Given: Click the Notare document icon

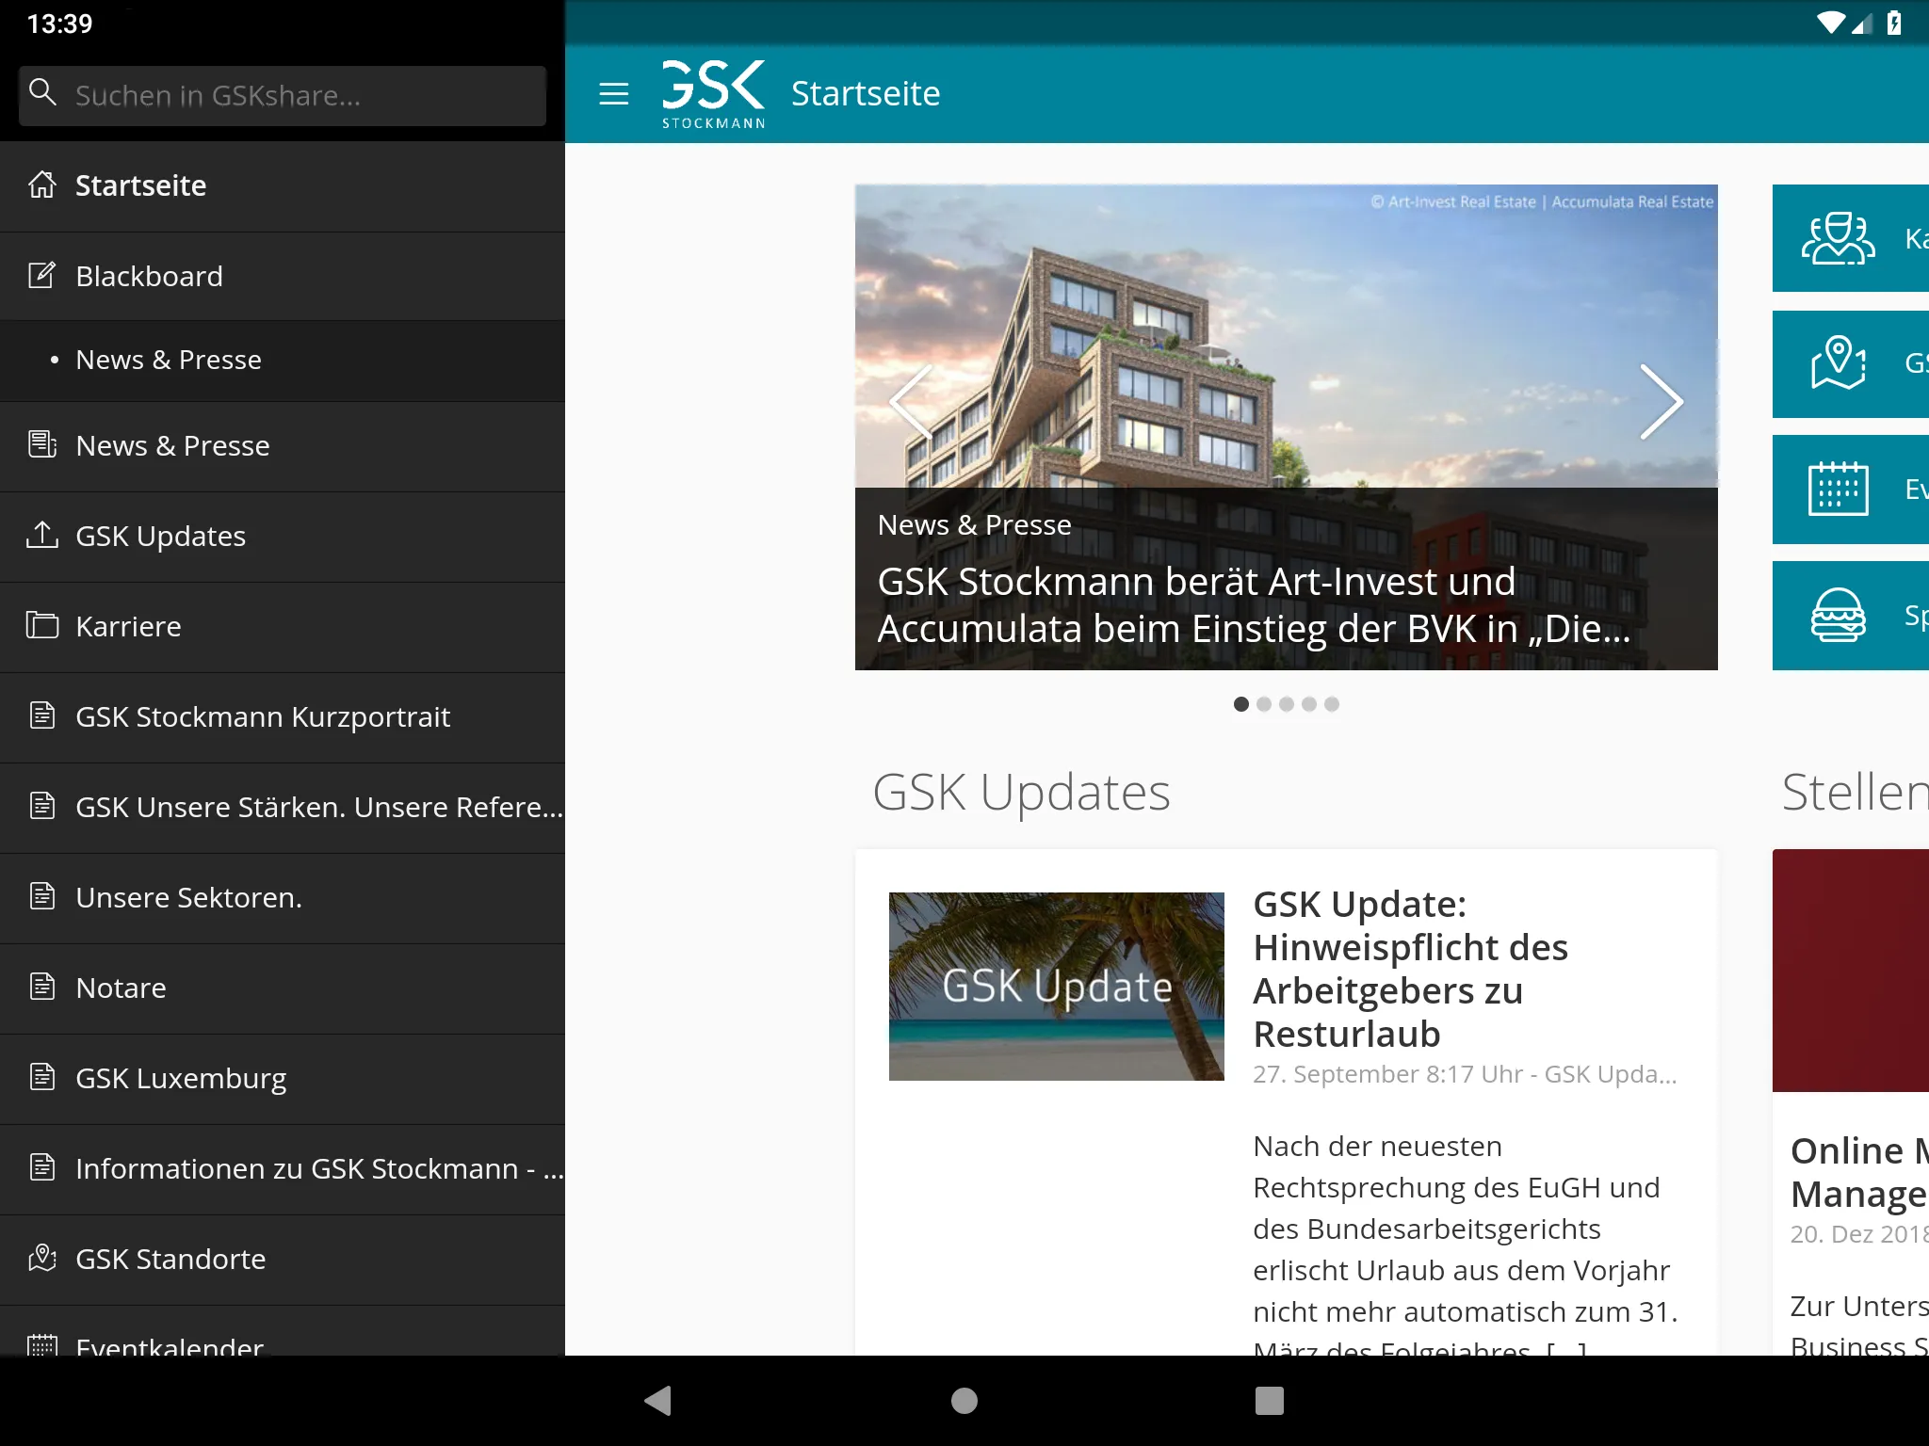Looking at the screenshot, I should 41,988.
